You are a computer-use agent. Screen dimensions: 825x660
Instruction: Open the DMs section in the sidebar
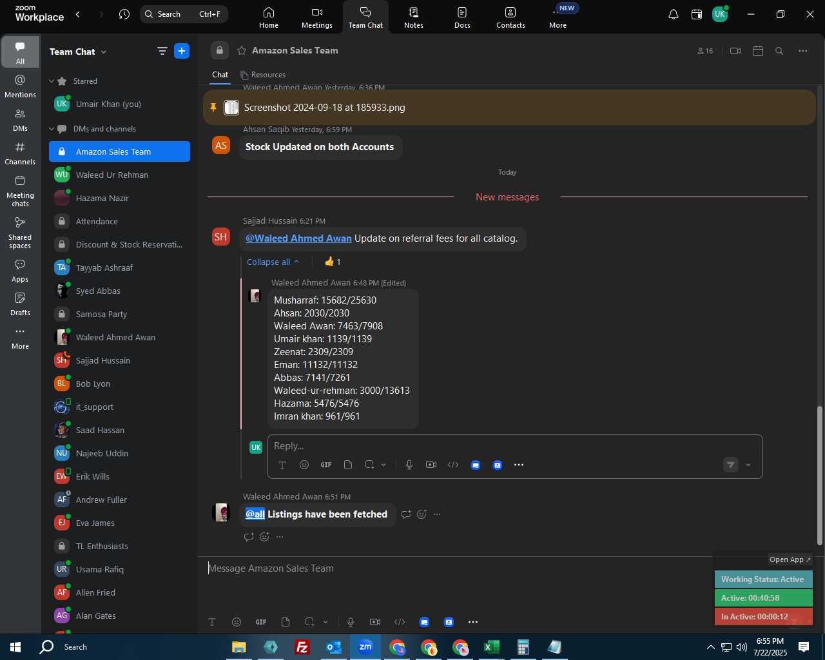pos(20,120)
